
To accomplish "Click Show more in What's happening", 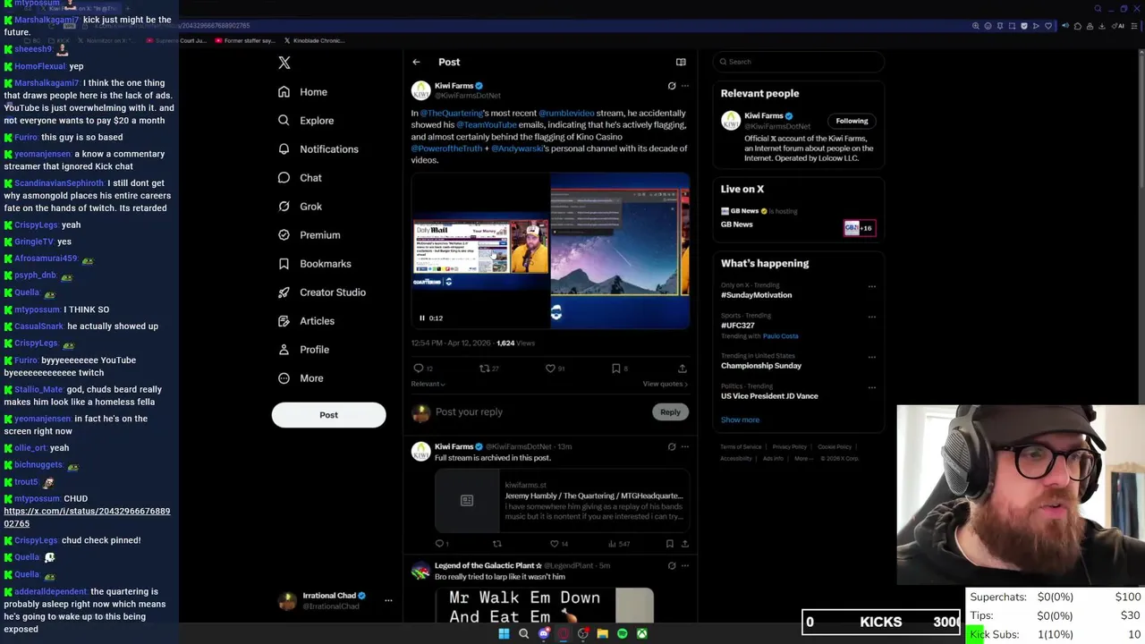I will click(740, 419).
